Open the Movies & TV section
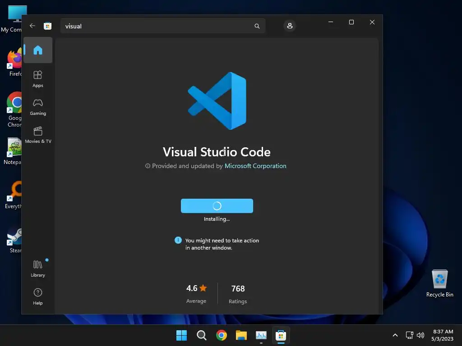The width and height of the screenshot is (462, 346). [x=38, y=135]
